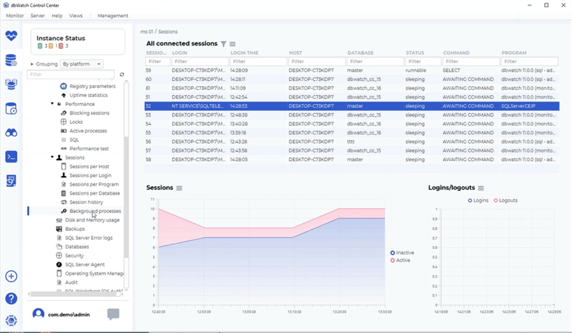Screen dimensions: 572x333
Task: Open the Logins/logouts chart menu icon
Action: [x=481, y=188]
